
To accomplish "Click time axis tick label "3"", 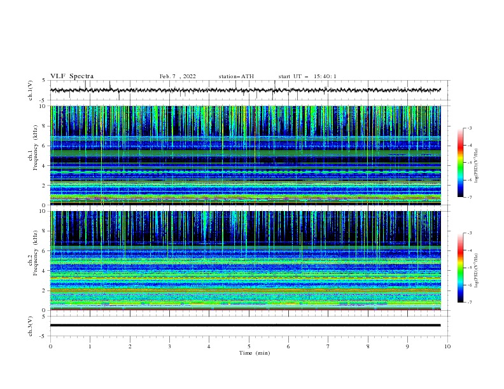I will point(169,346).
